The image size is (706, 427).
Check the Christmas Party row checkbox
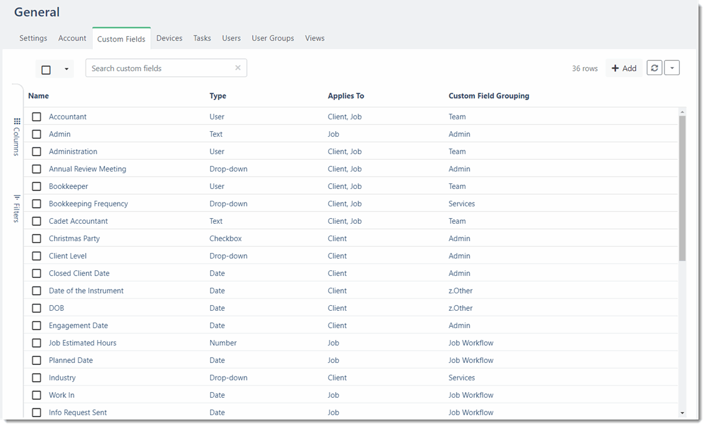coord(36,238)
